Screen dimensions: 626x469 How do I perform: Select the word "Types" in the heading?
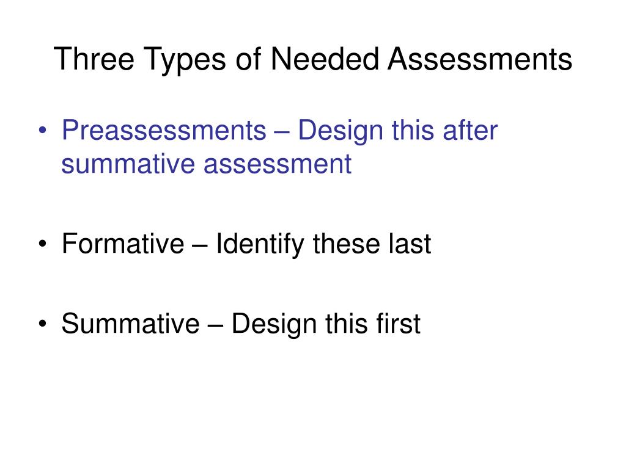(185, 60)
